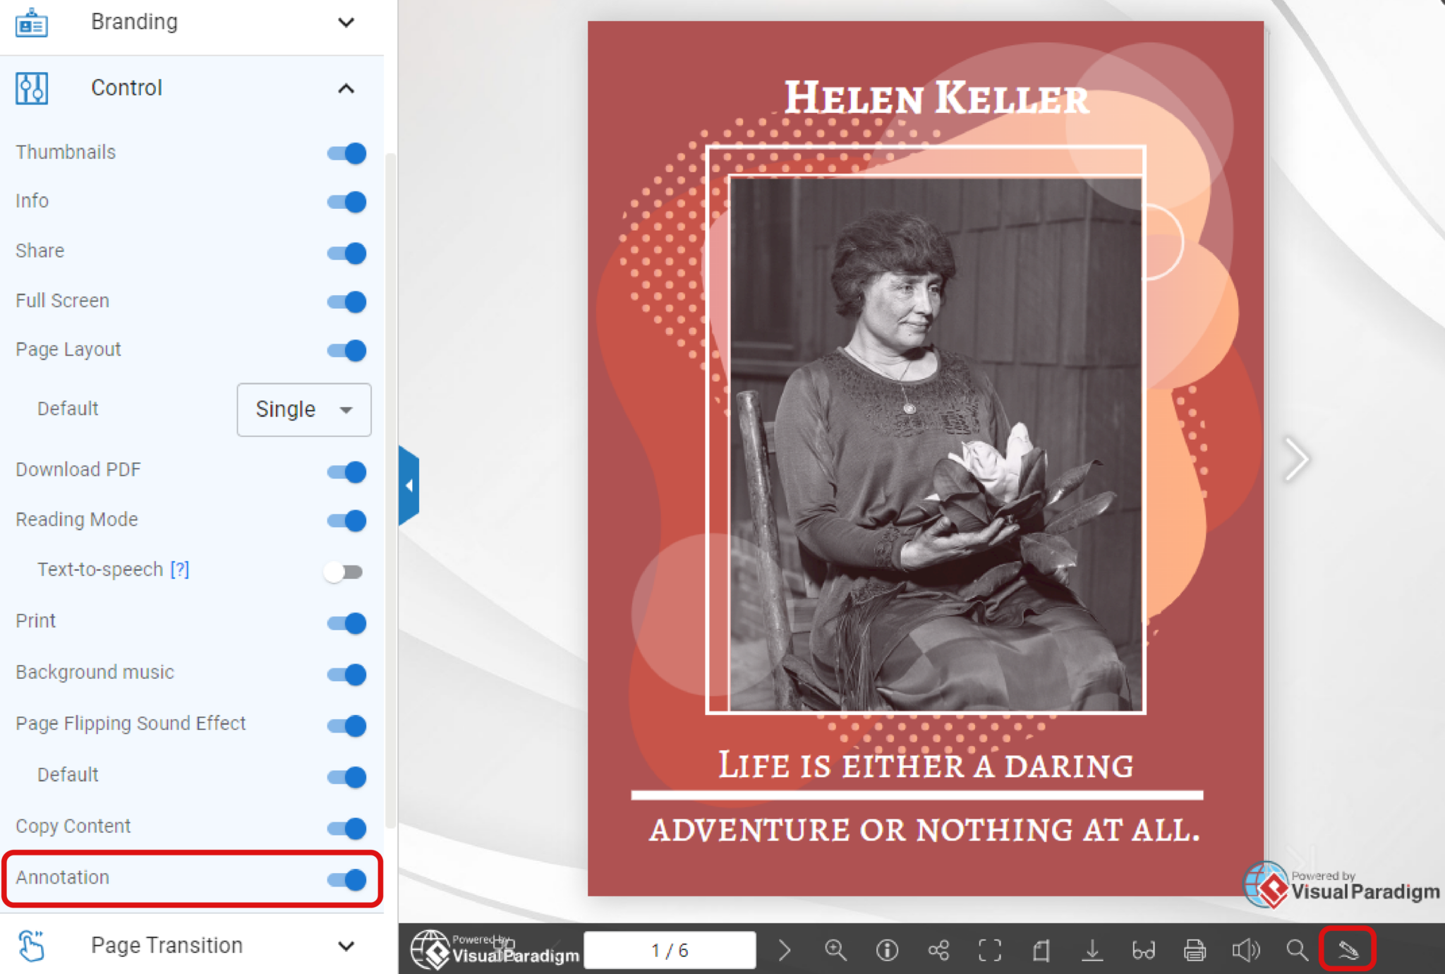Open the Share icon in the bottom toolbar
Viewport: 1445px width, 974px height.
939,949
